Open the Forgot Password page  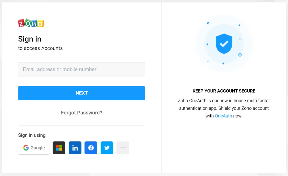point(81,113)
